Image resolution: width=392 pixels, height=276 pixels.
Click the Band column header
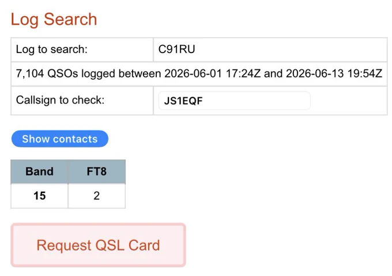(x=39, y=171)
